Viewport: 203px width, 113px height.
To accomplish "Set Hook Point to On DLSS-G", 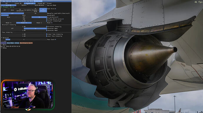I will coord(28,10).
